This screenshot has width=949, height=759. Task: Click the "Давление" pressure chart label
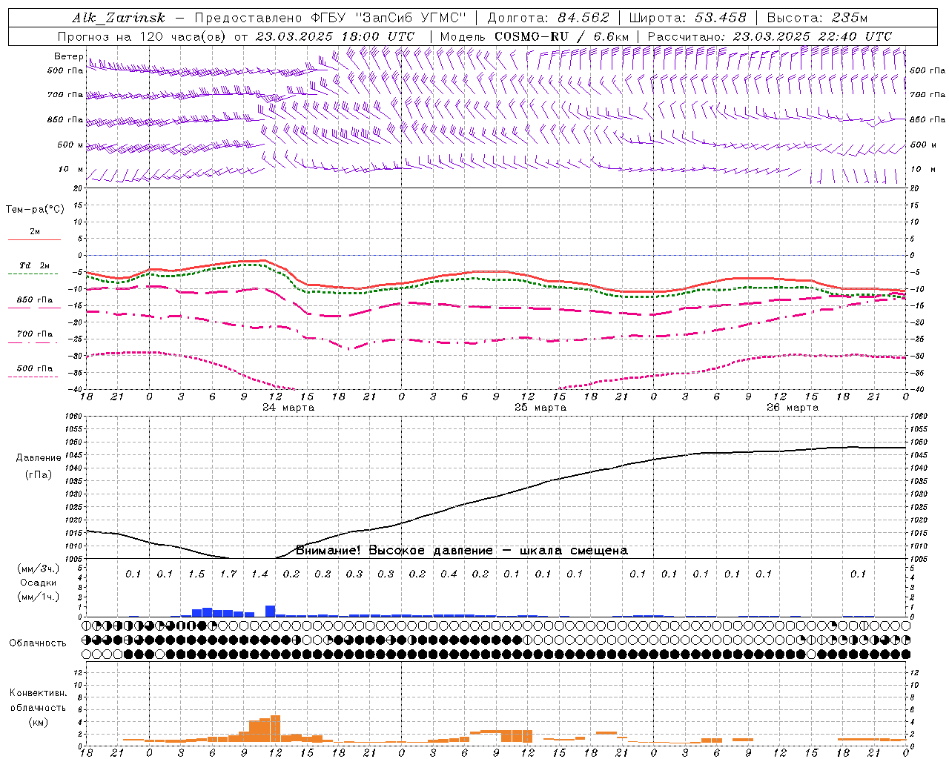39,458
